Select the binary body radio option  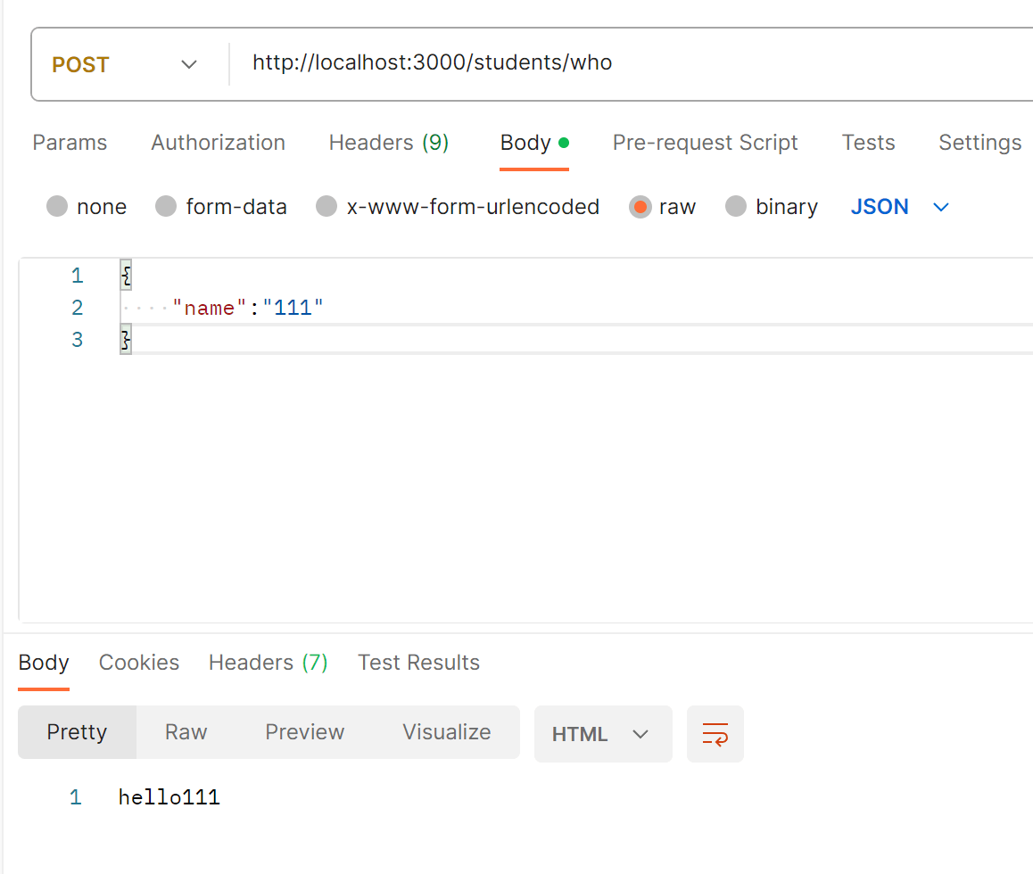coord(736,207)
